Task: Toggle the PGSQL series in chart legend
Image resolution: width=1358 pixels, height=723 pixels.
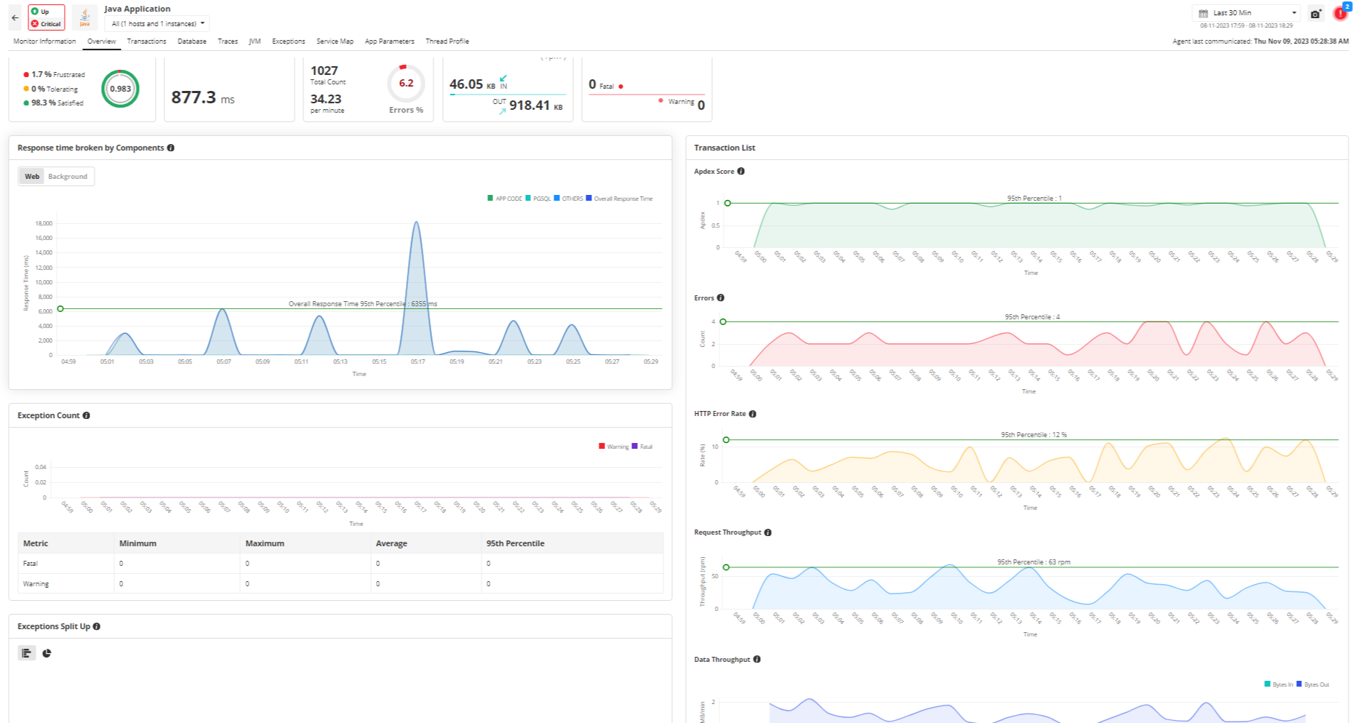Action: (538, 199)
